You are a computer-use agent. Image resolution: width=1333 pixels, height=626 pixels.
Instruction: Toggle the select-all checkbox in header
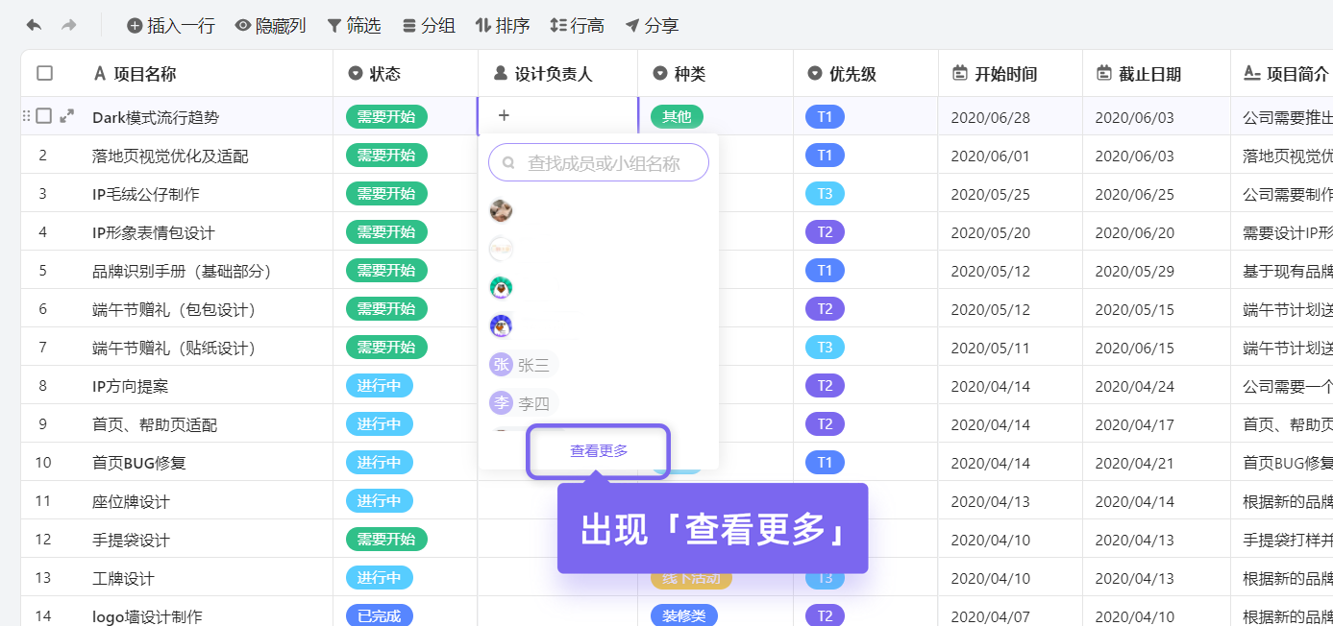[x=44, y=73]
